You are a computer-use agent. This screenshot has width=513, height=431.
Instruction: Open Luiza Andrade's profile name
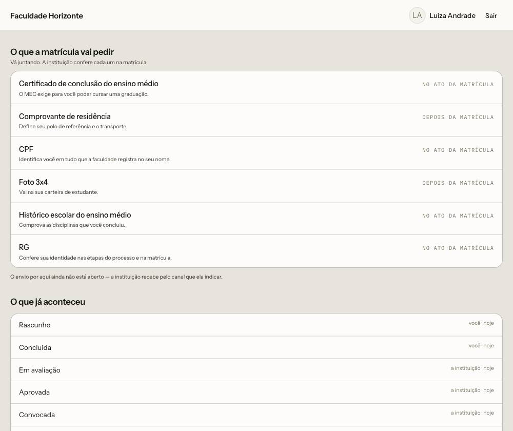click(452, 16)
